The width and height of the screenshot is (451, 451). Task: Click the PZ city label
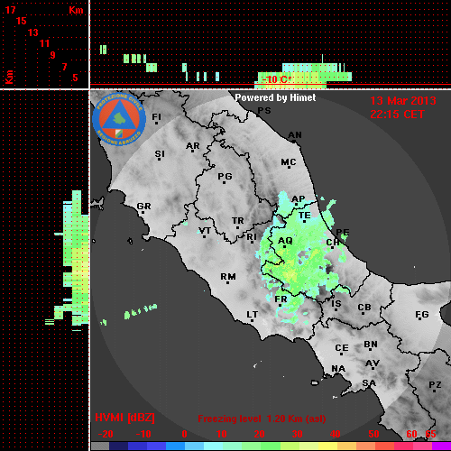435,385
